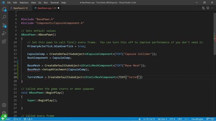Click the unsaved dot on BasePawn.cpp tab
The image size is (216, 121).
58,8
